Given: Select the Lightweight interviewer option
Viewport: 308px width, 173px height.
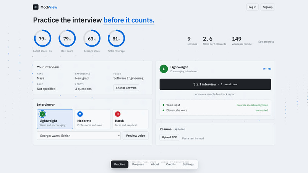Looking at the screenshot, I should 55,119.
